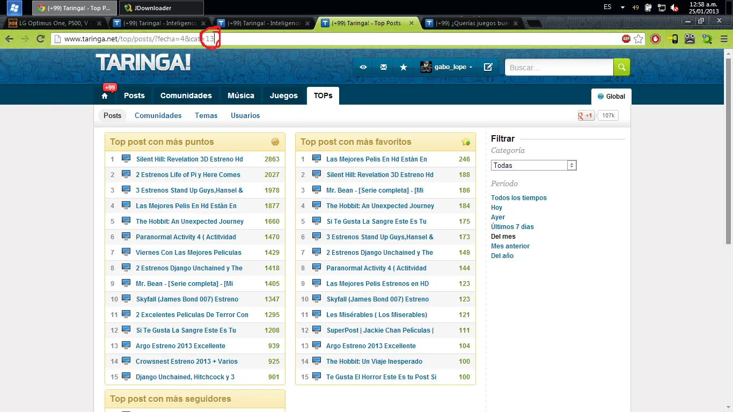
Task: Show top Comunidades sub-tab
Action: pos(158,115)
